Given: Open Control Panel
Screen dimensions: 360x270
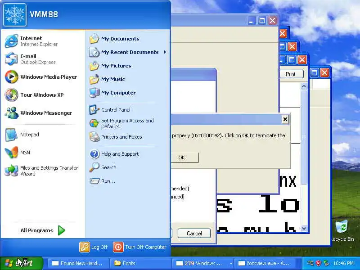Looking at the screenshot, I should click(127, 110).
